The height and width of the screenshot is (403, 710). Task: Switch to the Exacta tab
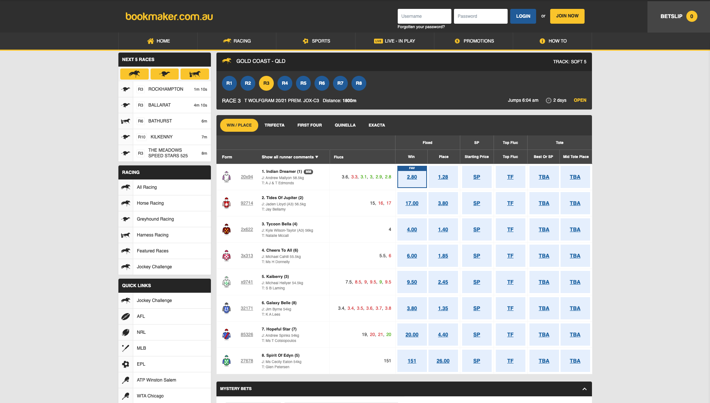[x=377, y=125]
